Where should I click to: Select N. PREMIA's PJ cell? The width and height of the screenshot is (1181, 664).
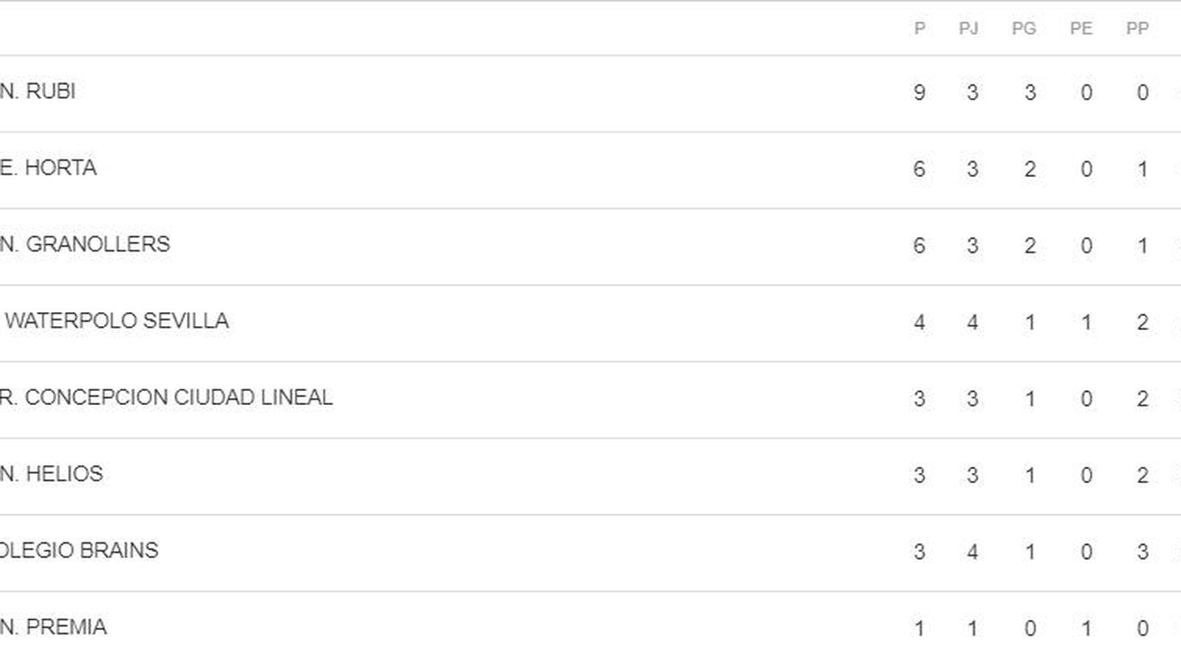(x=973, y=629)
